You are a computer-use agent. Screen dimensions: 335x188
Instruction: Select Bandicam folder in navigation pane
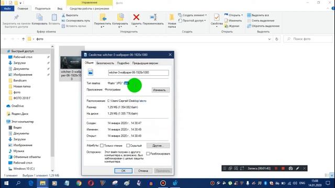(x=20, y=80)
